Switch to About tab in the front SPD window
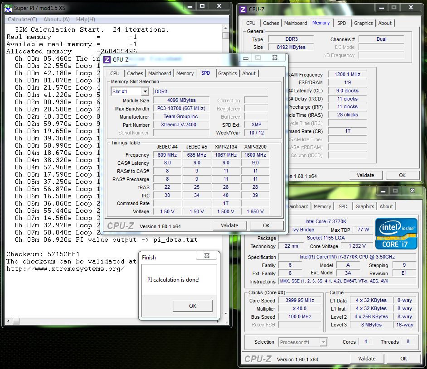427x369 pixels. (249, 73)
